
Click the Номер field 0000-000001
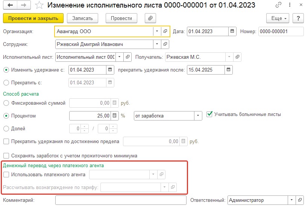[x=281, y=31]
